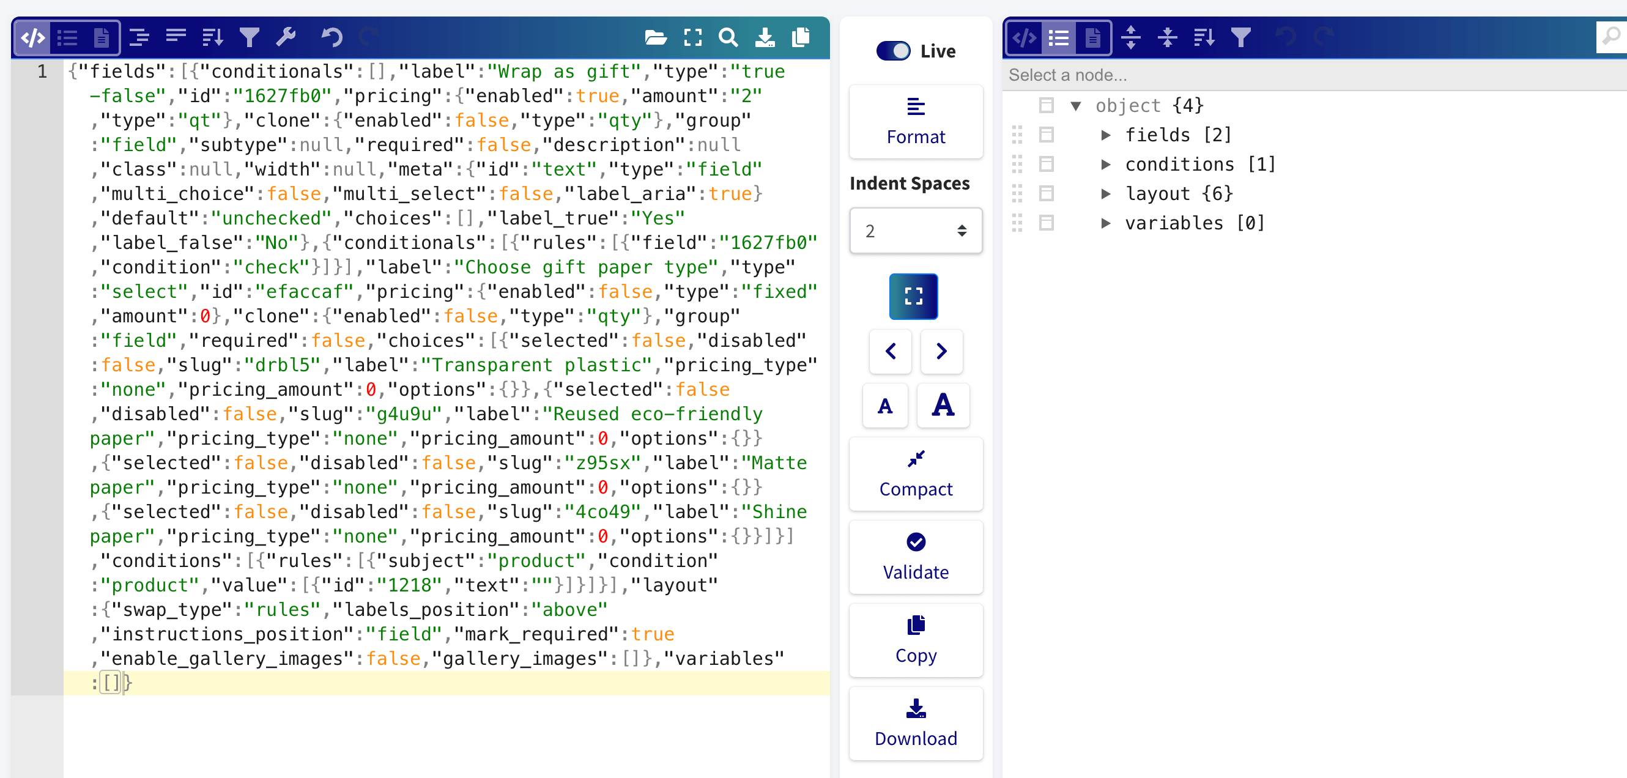Open context menu for fields row

click(x=1047, y=135)
